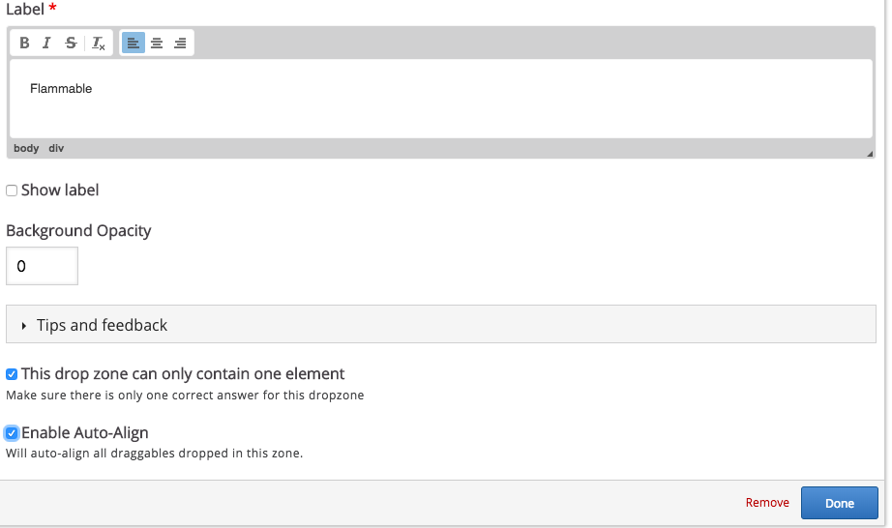The image size is (892, 528).
Task: Uncheck drop zone one element option
Action: point(12,374)
